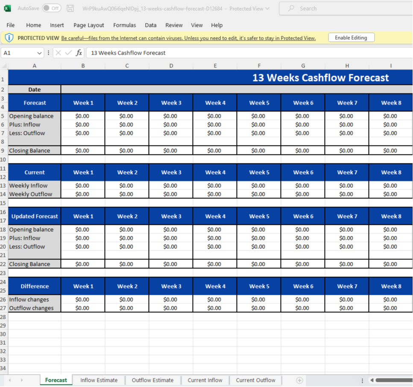Viewport: 413px width, 387px height.
Task: Click Week 4 header in the Current section
Action: pyautogui.click(x=215, y=172)
